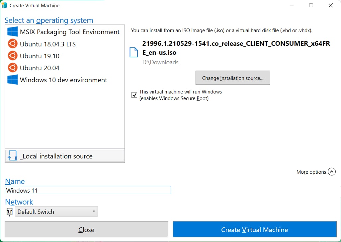Click the ISO file name text
The image size is (341, 242).
236,48
